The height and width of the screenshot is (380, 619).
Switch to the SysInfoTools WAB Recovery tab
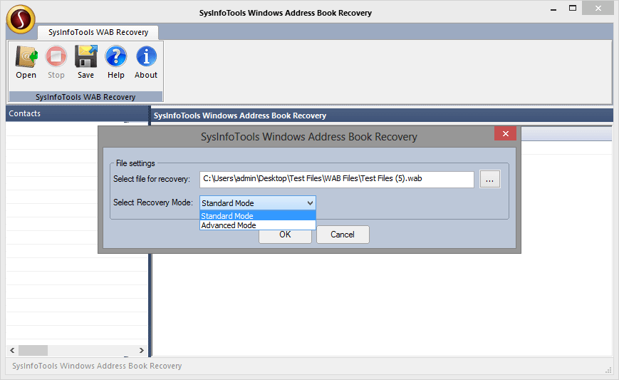click(98, 32)
